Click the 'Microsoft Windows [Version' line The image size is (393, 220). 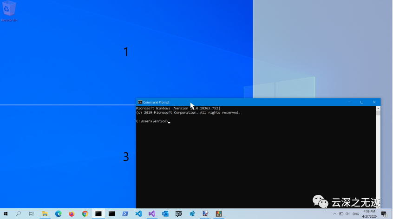[x=178, y=108]
